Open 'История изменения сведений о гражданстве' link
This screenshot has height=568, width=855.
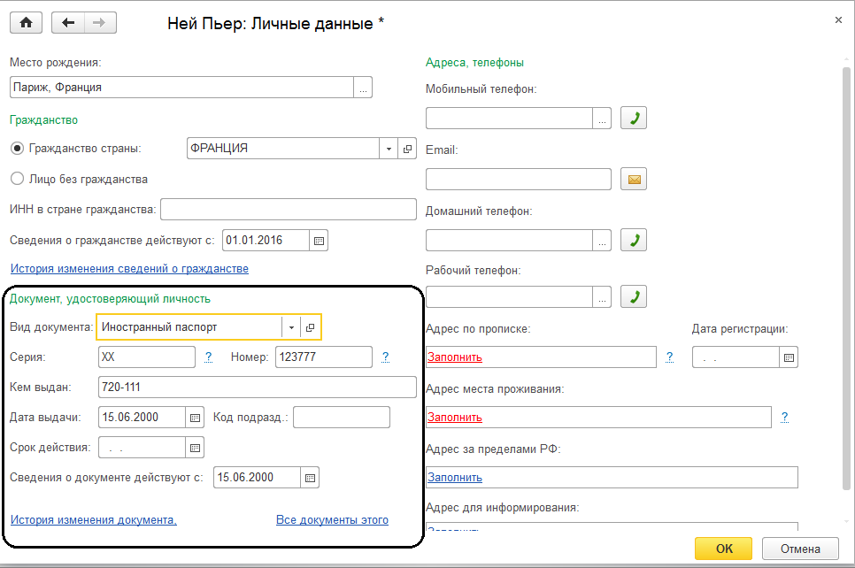point(129,268)
